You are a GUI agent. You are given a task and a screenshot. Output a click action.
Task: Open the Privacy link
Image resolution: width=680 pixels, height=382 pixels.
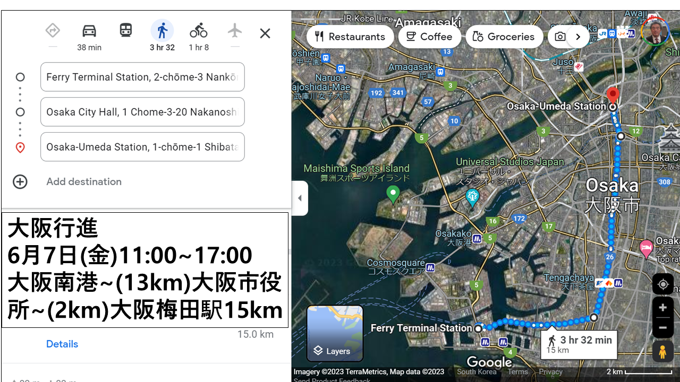click(551, 371)
